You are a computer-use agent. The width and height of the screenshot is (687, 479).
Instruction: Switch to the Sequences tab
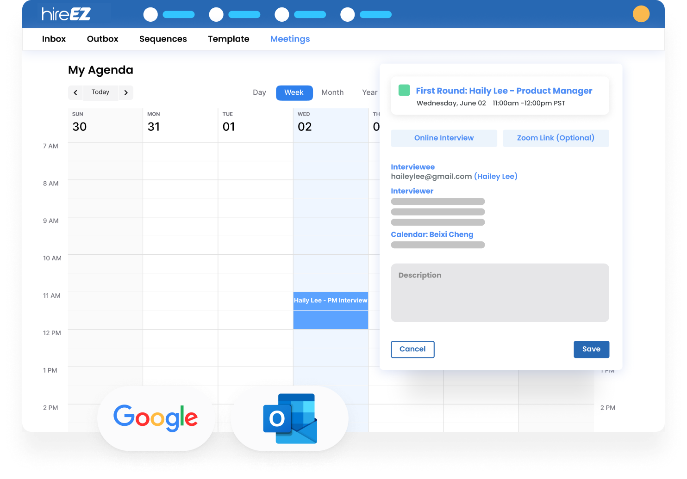[x=163, y=39]
